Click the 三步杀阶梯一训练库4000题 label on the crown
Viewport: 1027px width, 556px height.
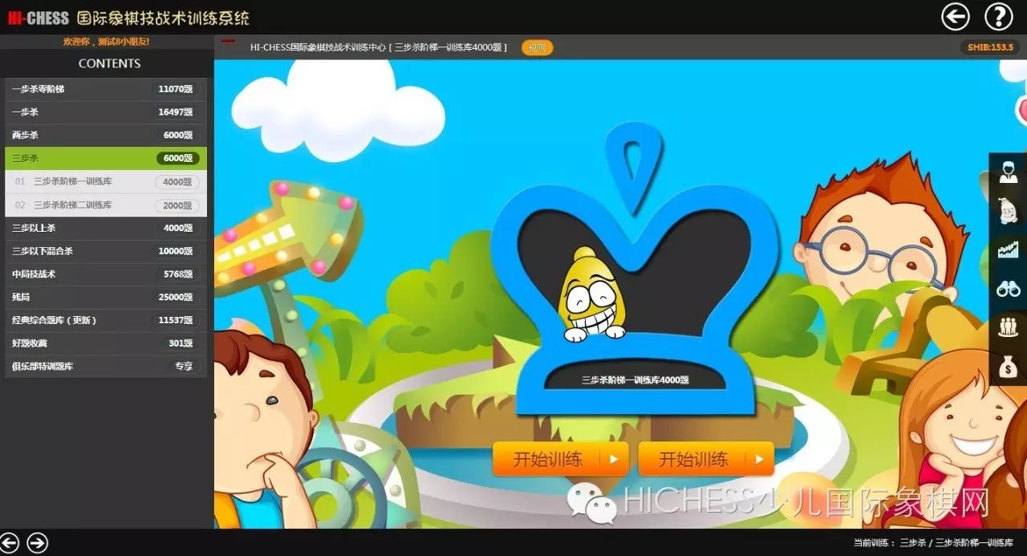tap(635, 380)
